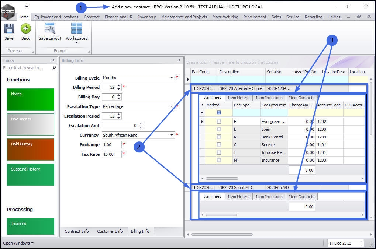376x249 pixels.
Task: Select the Evergreen row indicator arrow
Action: tap(202, 122)
